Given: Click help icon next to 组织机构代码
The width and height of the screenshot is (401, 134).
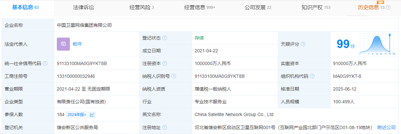Looking at the screenshot, I should pyautogui.click(x=312, y=76).
